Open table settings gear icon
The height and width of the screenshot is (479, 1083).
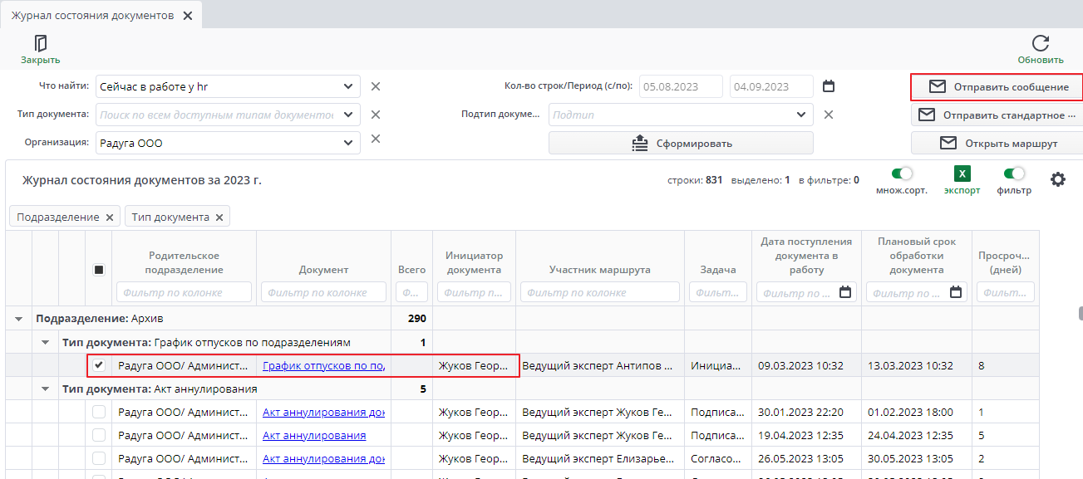pyautogui.click(x=1057, y=179)
